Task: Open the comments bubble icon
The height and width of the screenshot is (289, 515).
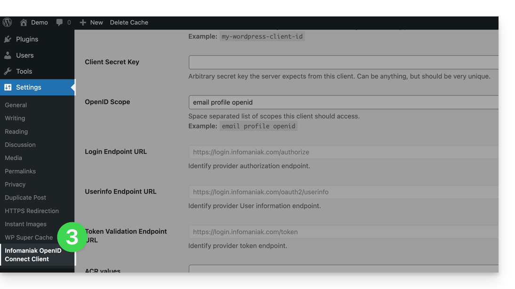Action: click(x=59, y=22)
